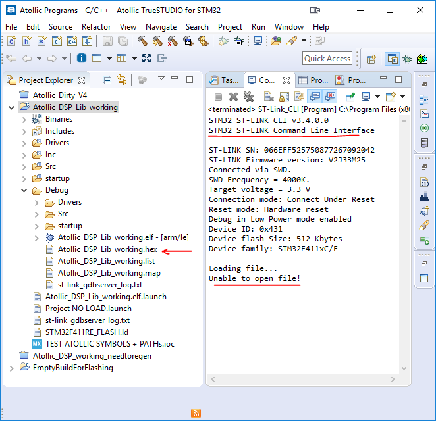The image size is (436, 421).
Task: Expand the Includes node
Action: (24, 132)
